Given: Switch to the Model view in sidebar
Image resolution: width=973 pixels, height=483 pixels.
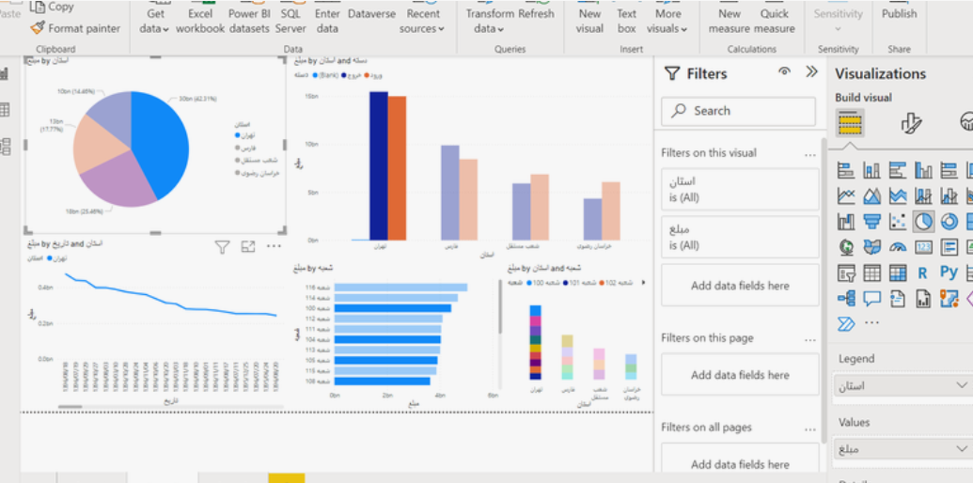Looking at the screenshot, I should pos(5,147).
